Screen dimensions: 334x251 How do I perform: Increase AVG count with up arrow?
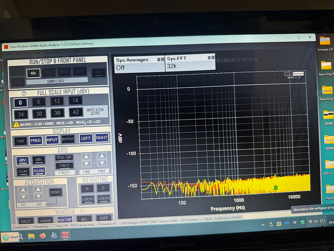point(38,189)
